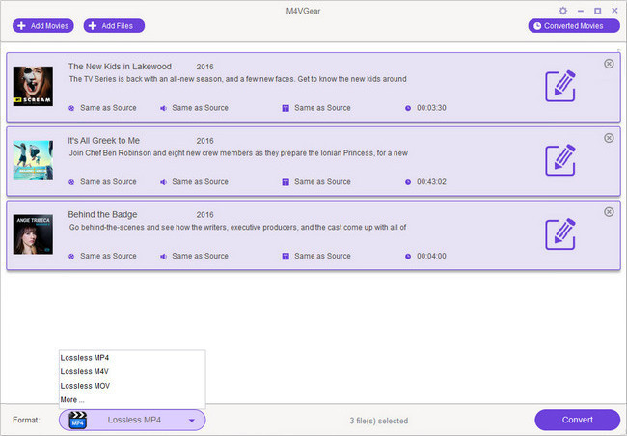This screenshot has height=436, width=627.
Task: Click the MP4 clapperboard format icon
Action: [x=78, y=420]
